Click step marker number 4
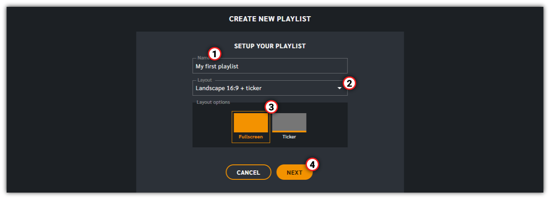This screenshot has width=550, height=199. pos(313,164)
